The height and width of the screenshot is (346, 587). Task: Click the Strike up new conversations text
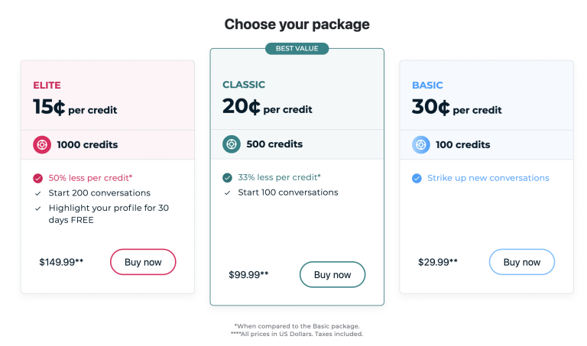(x=488, y=178)
